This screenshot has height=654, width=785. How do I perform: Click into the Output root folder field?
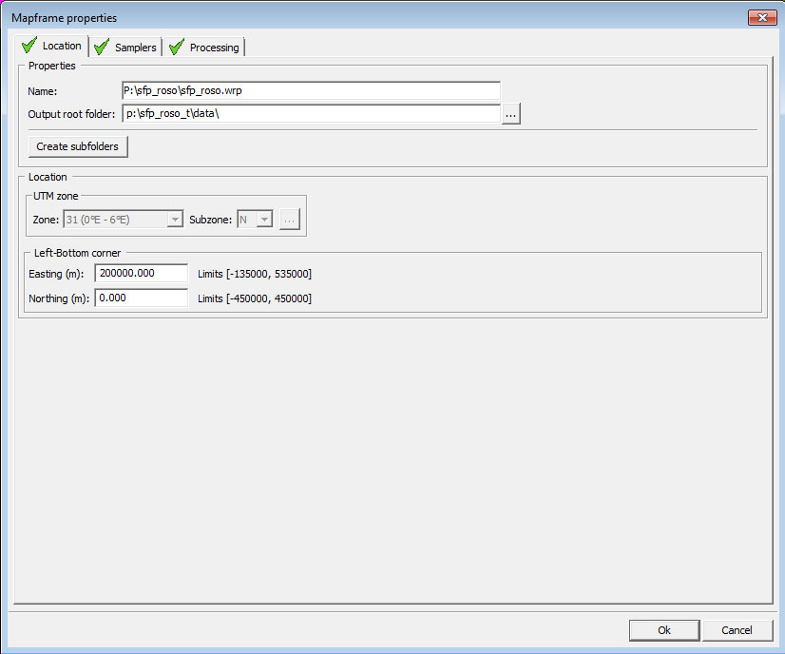click(x=311, y=114)
